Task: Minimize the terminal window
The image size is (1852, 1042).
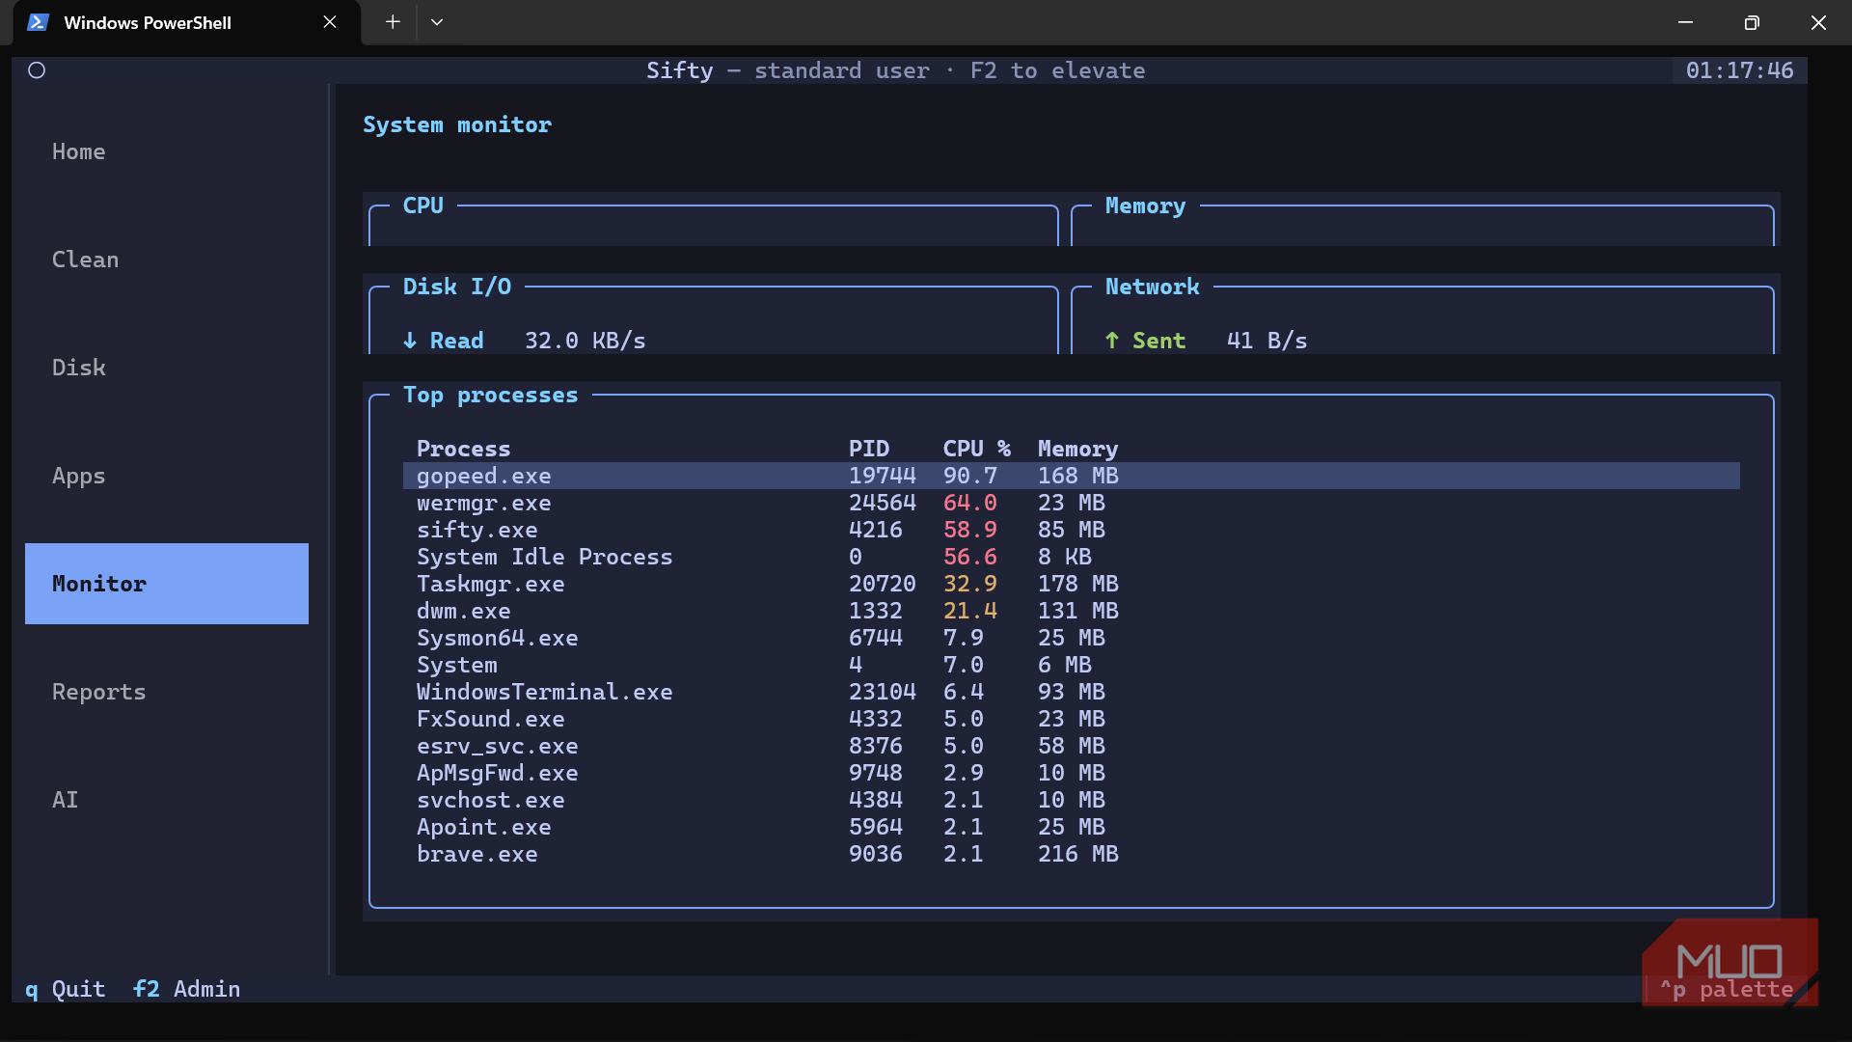Action: click(x=1685, y=22)
